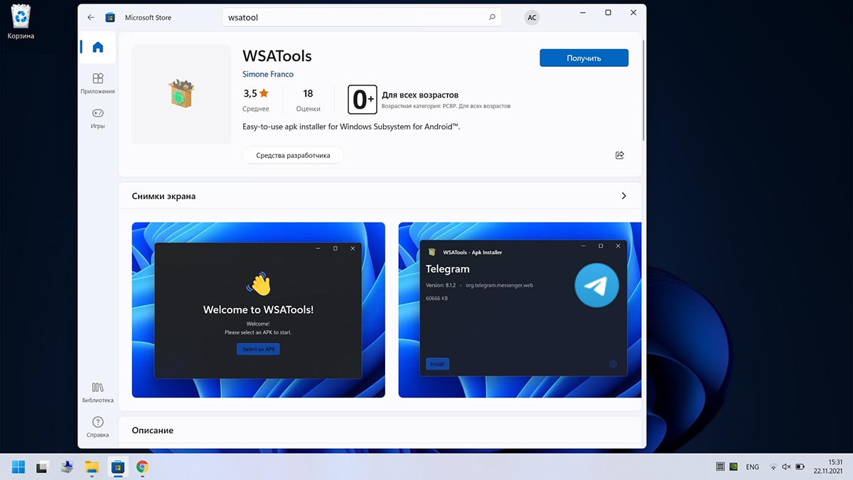Screen dimensions: 853x480
Task: Click the WSATools app title
Action: pos(277,55)
